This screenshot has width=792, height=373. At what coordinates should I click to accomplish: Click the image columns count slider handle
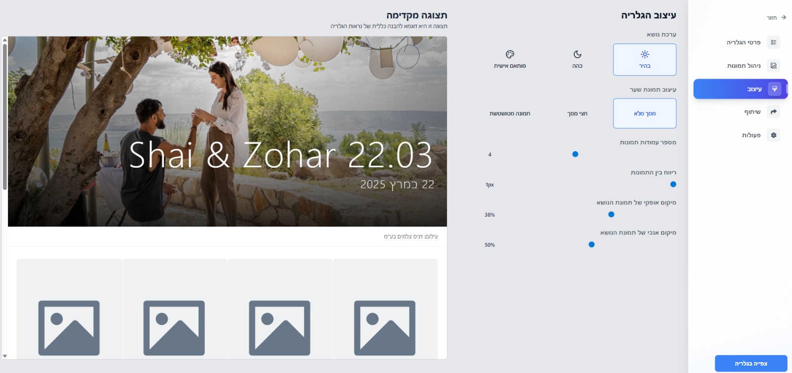(x=575, y=154)
